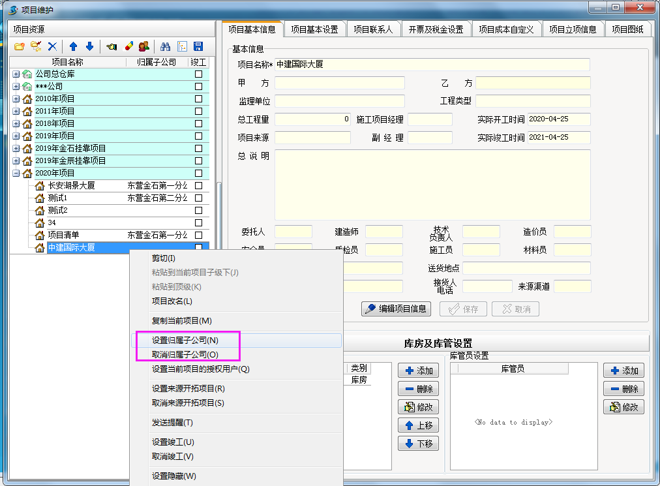660x486 pixels.
Task: Switch to the 开票及税金设置 tab
Action: 436,29
